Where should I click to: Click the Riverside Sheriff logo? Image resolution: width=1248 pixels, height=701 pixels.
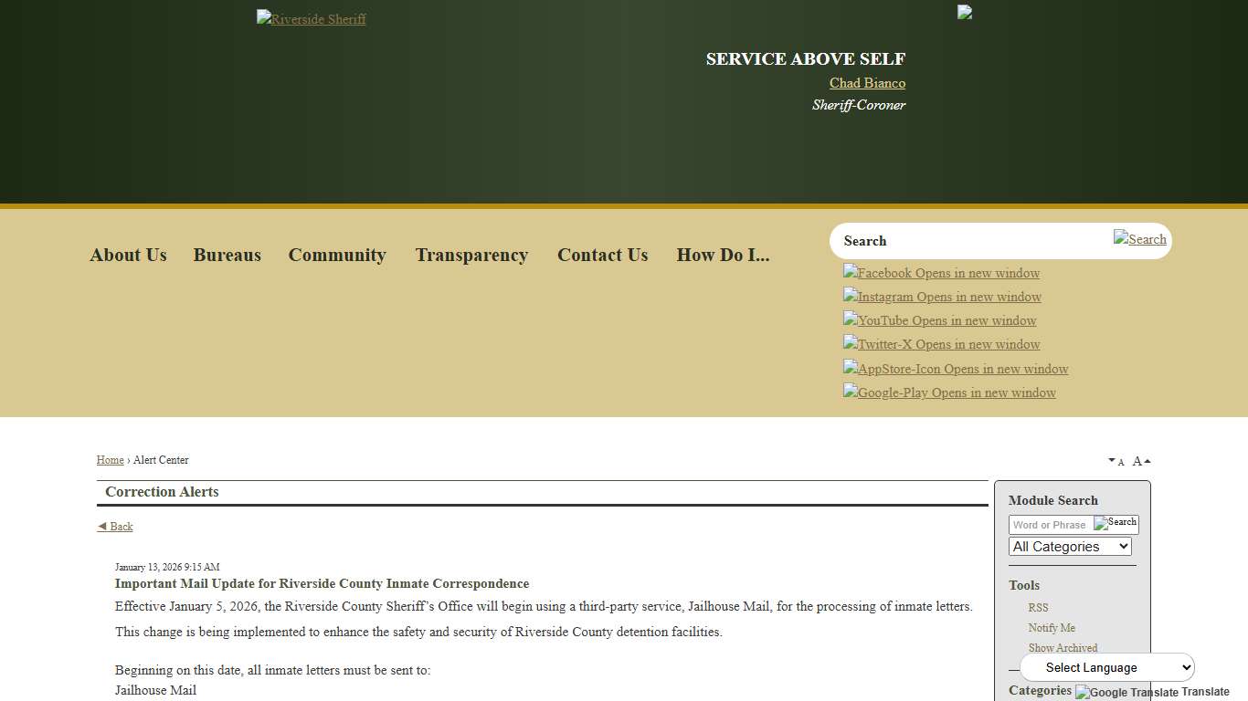click(311, 18)
